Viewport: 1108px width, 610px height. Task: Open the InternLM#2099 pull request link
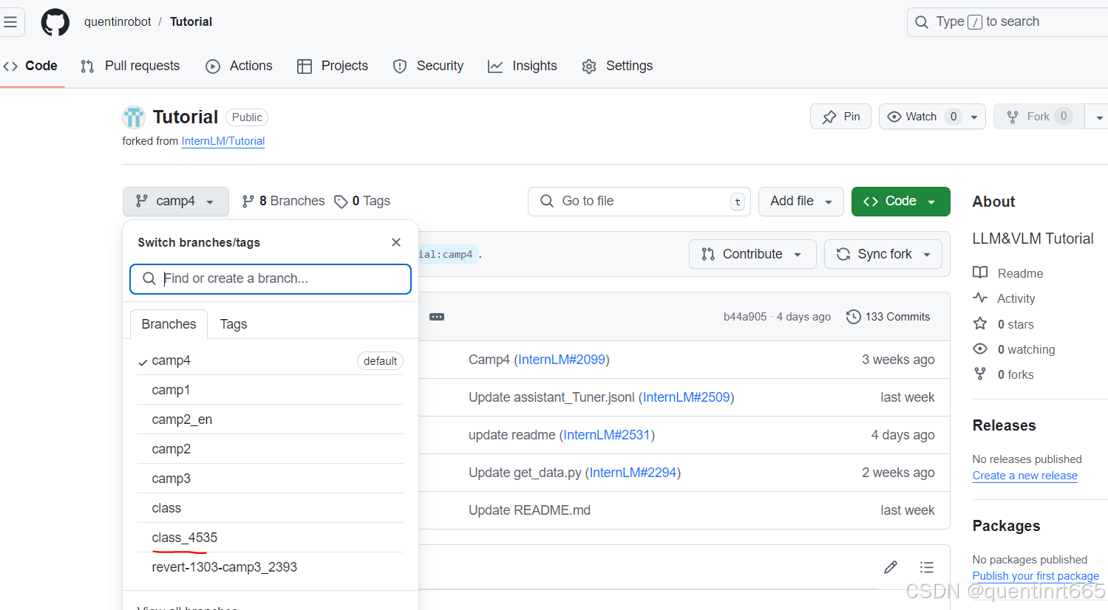(562, 360)
